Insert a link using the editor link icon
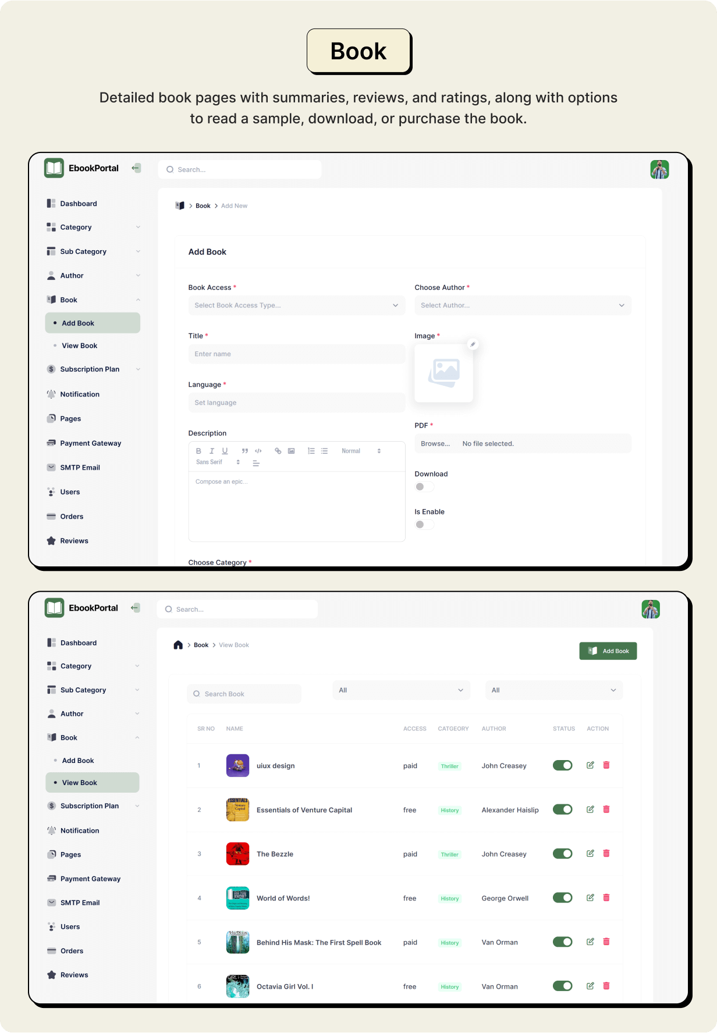The image size is (717, 1033). 278,451
